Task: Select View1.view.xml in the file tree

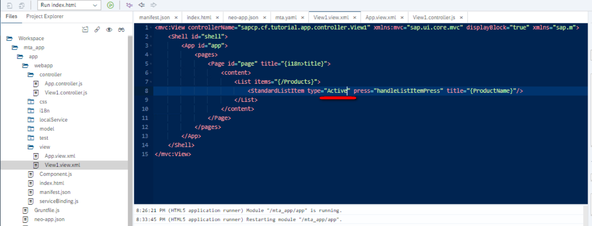Action: point(62,165)
